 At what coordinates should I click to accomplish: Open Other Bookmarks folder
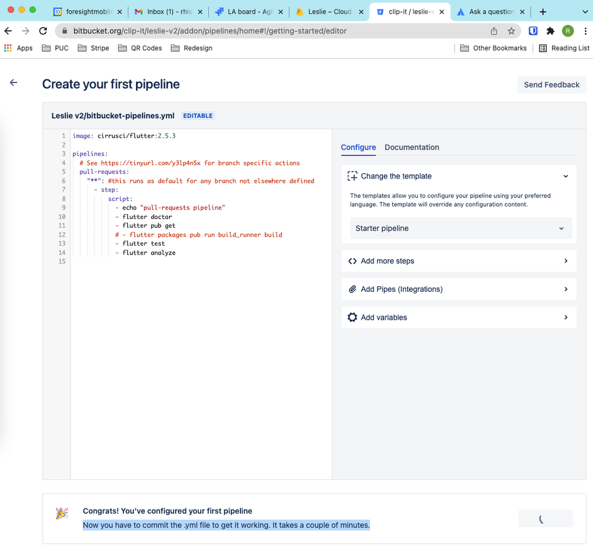[x=493, y=48]
